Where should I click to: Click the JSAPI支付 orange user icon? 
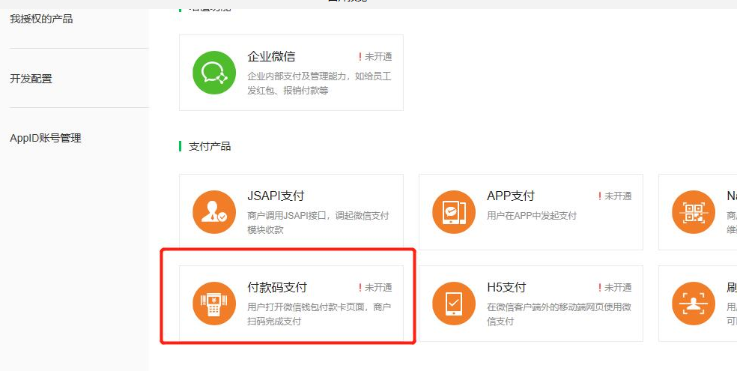[x=214, y=212]
